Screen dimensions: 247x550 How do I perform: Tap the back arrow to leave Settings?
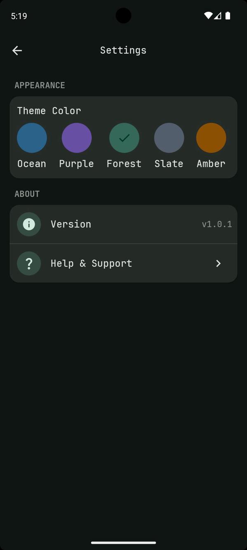click(17, 50)
